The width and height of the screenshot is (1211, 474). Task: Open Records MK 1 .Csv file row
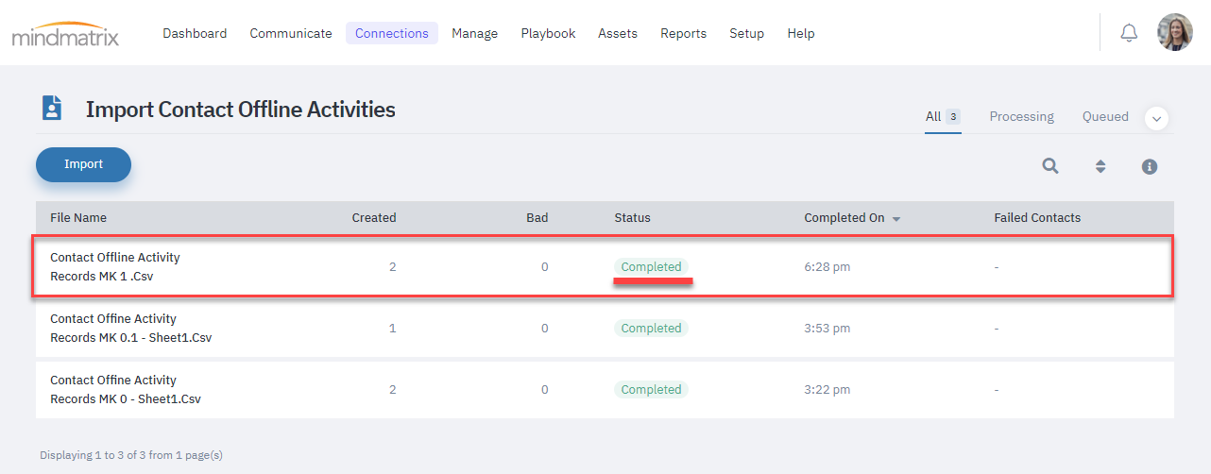pos(605,267)
